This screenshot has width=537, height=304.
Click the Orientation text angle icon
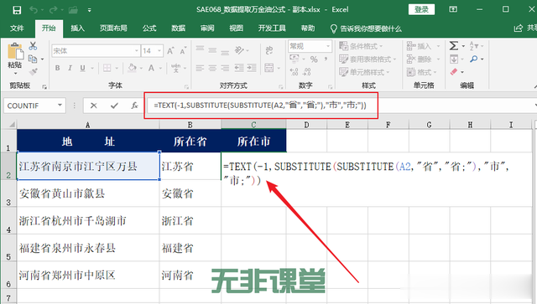point(239,50)
